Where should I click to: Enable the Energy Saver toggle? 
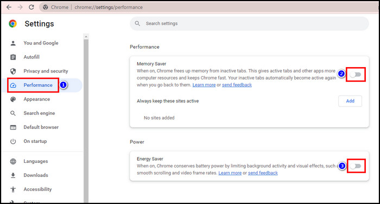coord(356,166)
